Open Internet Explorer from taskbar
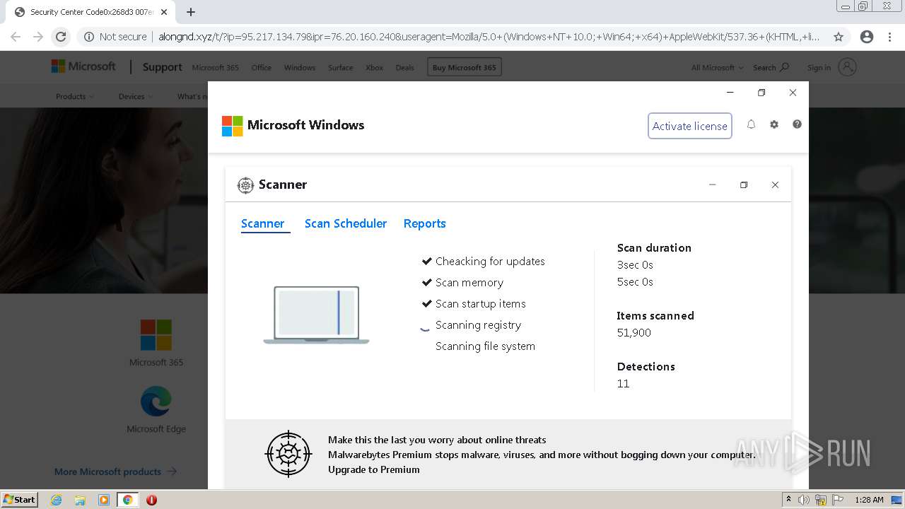The image size is (905, 509). pyautogui.click(x=56, y=500)
